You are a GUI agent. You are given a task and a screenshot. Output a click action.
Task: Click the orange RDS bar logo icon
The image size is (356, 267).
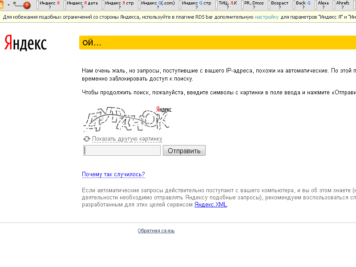pos(2,5)
